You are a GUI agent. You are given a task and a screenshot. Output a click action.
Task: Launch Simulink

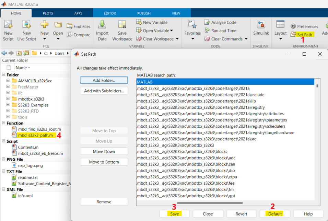(x=261, y=27)
